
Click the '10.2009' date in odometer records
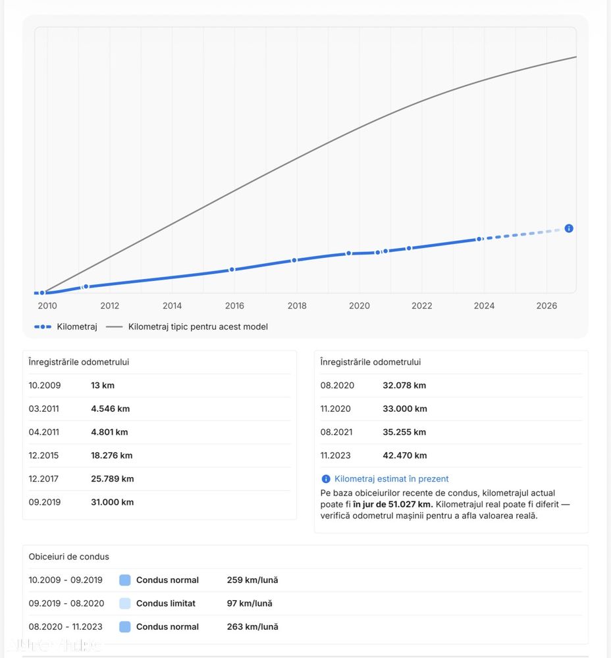click(x=45, y=385)
